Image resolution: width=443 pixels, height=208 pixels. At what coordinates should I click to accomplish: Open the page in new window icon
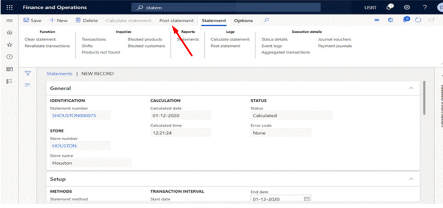pyautogui.click(x=431, y=20)
